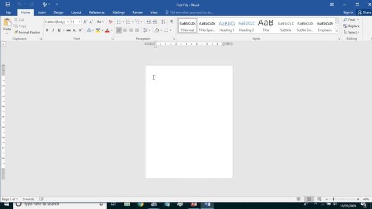Decrease font size with Shrink Font icon
The image size is (372, 209).
point(91,22)
